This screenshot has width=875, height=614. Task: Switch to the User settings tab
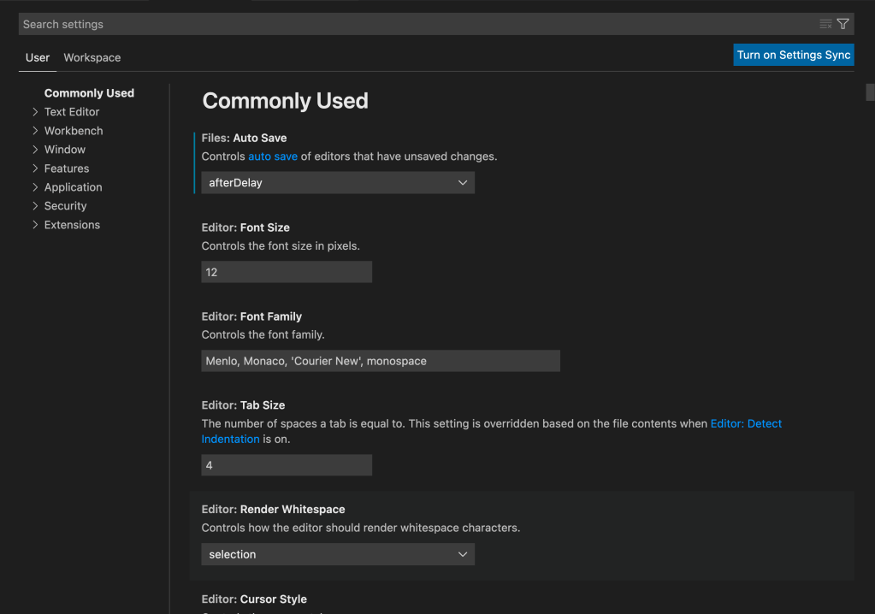38,57
